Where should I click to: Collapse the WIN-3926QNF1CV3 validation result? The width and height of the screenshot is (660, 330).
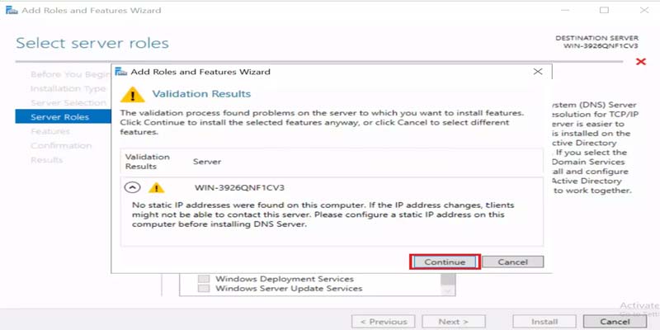pos(133,187)
